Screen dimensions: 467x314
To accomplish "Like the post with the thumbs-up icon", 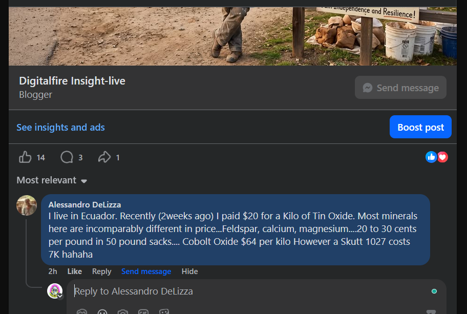I will pos(25,157).
